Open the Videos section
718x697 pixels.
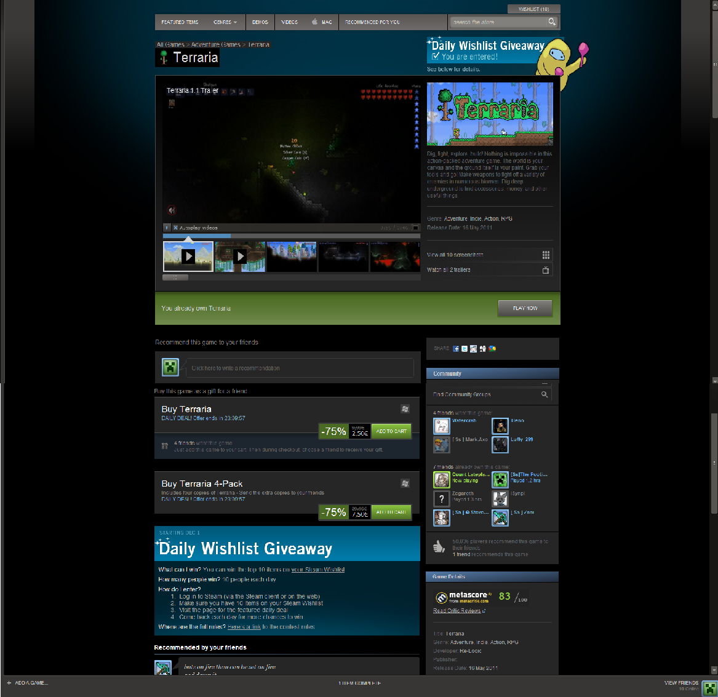pos(289,22)
